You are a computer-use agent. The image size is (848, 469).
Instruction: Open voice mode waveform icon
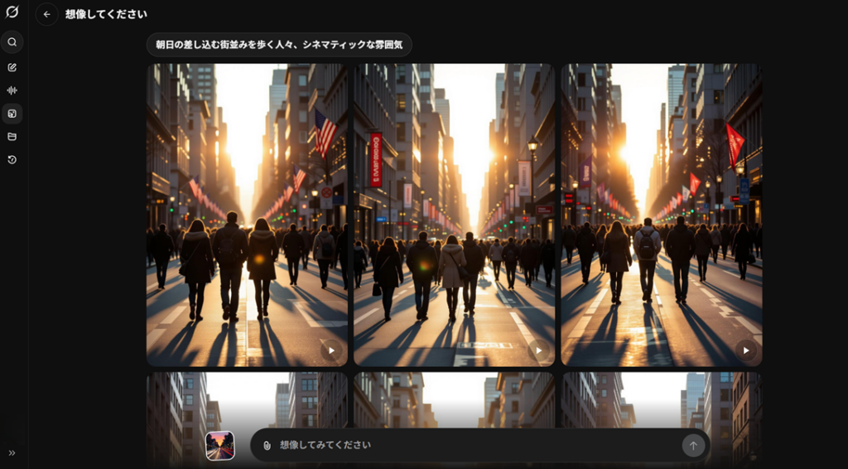12,90
